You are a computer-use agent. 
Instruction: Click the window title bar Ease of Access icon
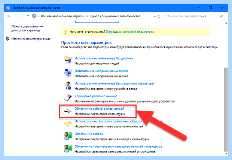point(8,8)
